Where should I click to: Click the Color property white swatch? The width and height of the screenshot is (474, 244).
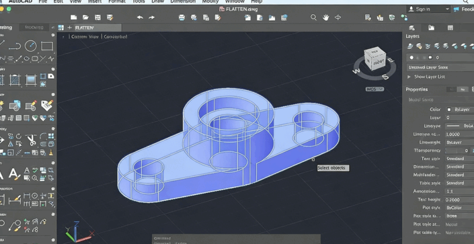pyautogui.click(x=449, y=110)
